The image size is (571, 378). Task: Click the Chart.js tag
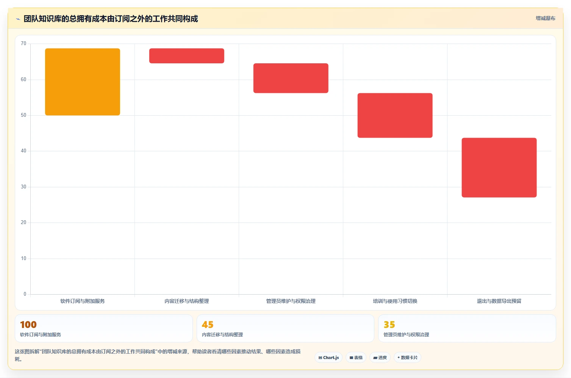point(329,358)
